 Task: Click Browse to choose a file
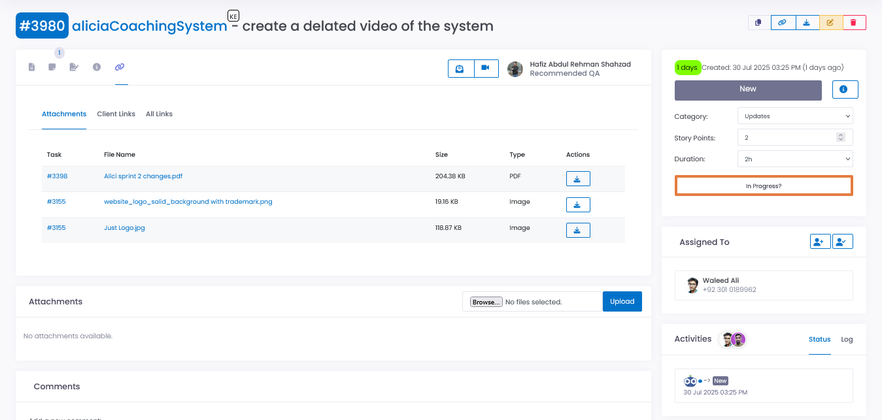[484, 302]
